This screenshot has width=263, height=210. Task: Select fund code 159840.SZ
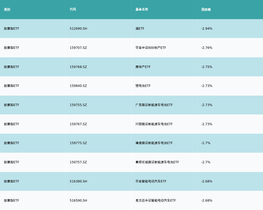[x=78, y=86]
